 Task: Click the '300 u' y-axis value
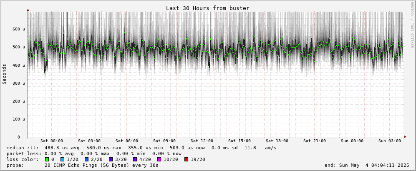point(19,83)
